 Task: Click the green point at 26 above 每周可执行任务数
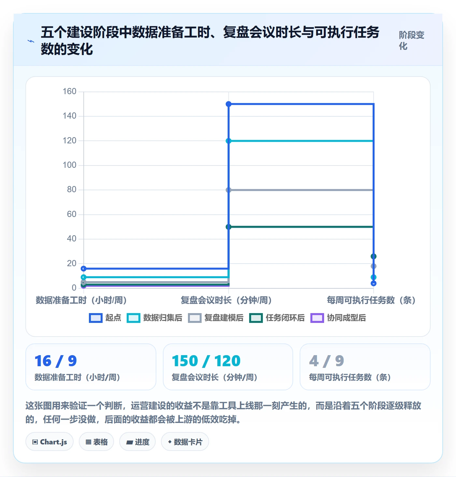pyautogui.click(x=374, y=256)
